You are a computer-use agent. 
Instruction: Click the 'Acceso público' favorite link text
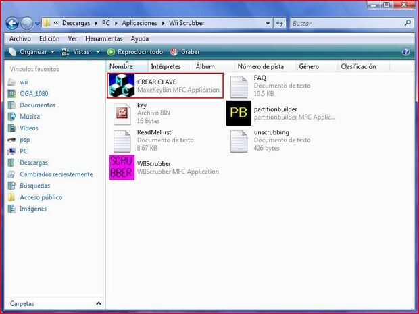click(x=41, y=197)
